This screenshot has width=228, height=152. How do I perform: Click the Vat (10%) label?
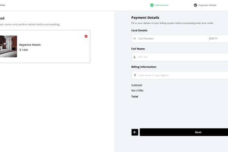click(x=137, y=90)
